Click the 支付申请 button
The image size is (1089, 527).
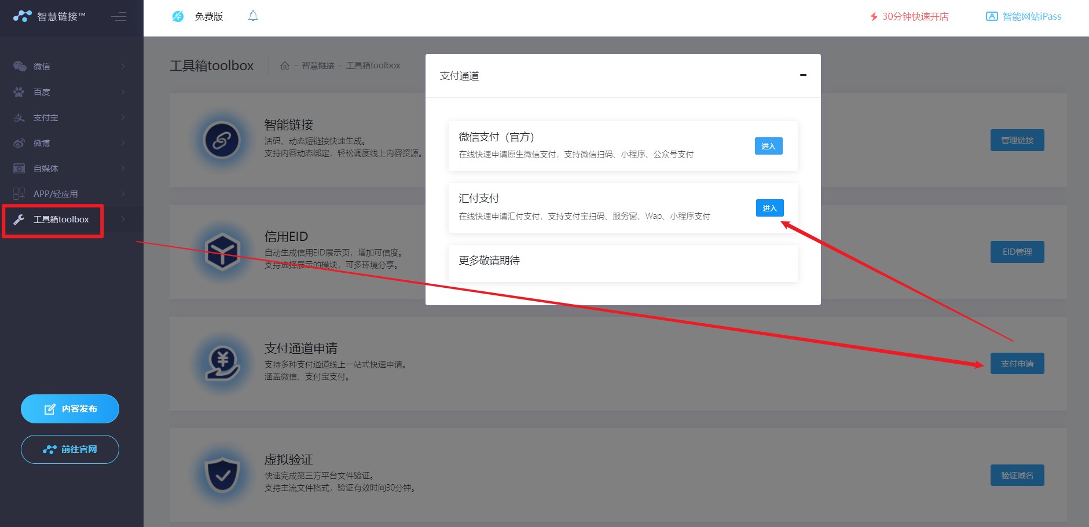click(x=1017, y=364)
